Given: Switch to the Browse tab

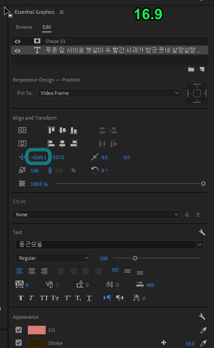Looking at the screenshot, I should [x=24, y=27].
